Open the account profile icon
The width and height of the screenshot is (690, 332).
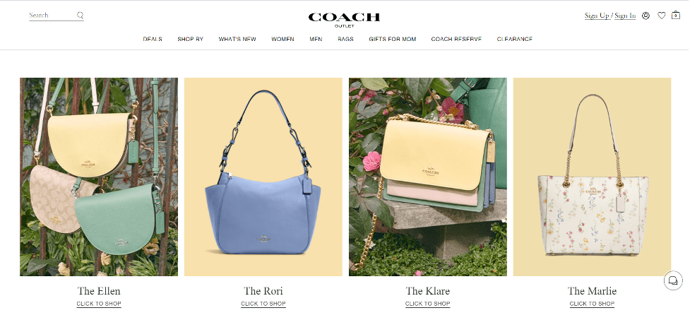pos(646,16)
